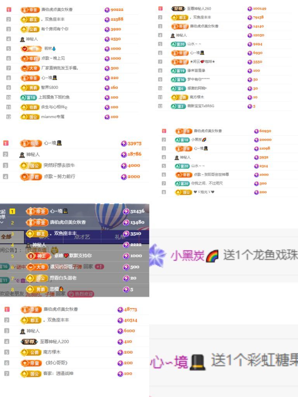This screenshot has height=397, width=298.
Task: Click the 伯爵 badge beside 余生与心相伴
Action: [x=30, y=107]
